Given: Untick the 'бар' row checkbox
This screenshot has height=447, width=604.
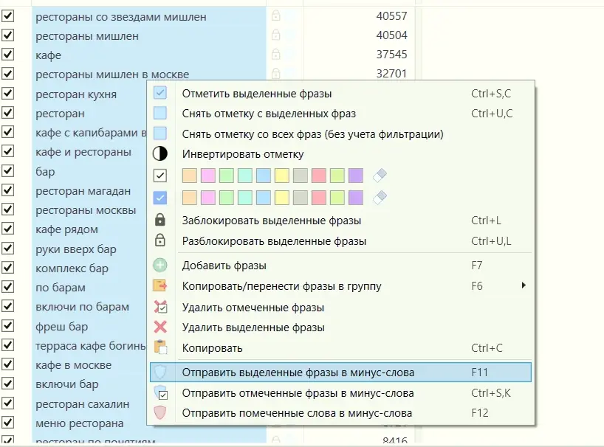Looking at the screenshot, I should tap(7, 170).
